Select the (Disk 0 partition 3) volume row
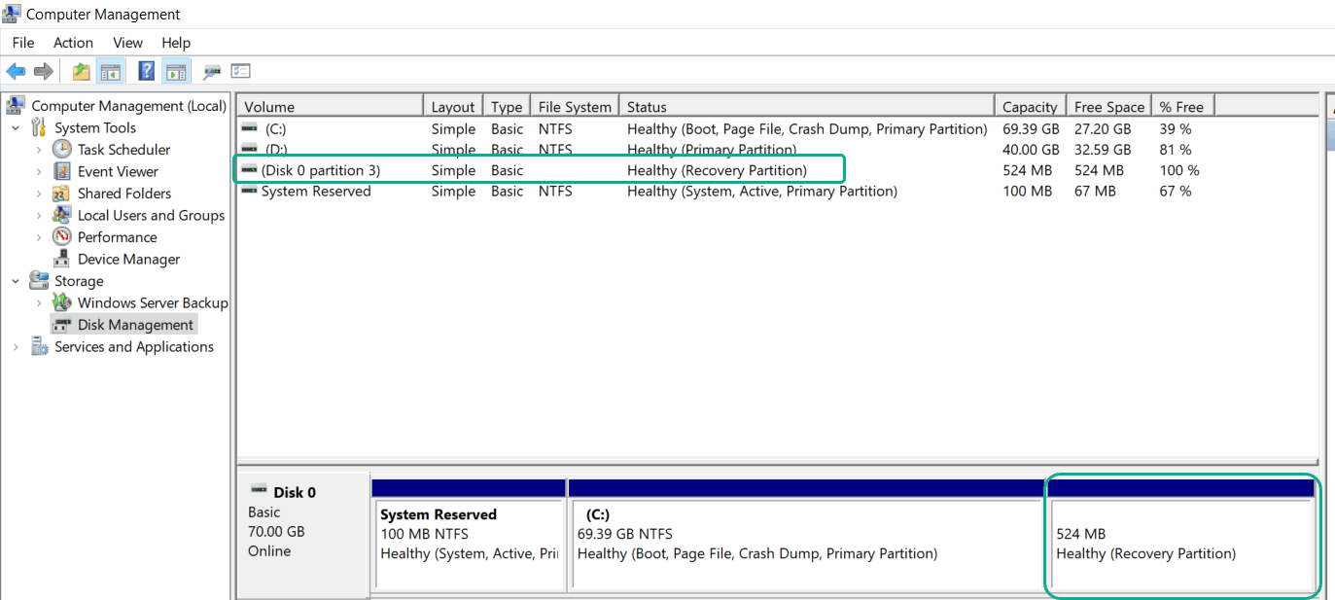 pos(539,170)
